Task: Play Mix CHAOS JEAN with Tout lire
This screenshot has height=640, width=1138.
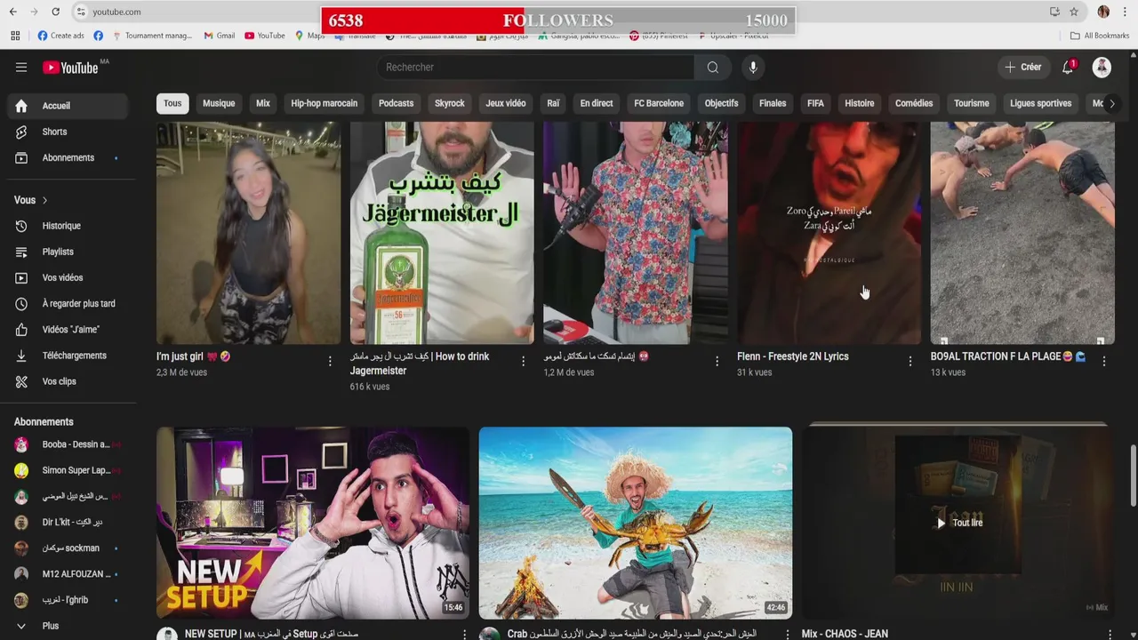Action: coord(958,523)
